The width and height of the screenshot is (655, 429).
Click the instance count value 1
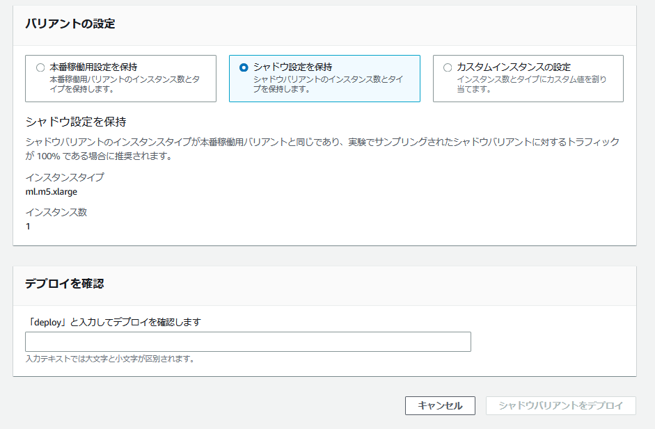tap(28, 227)
